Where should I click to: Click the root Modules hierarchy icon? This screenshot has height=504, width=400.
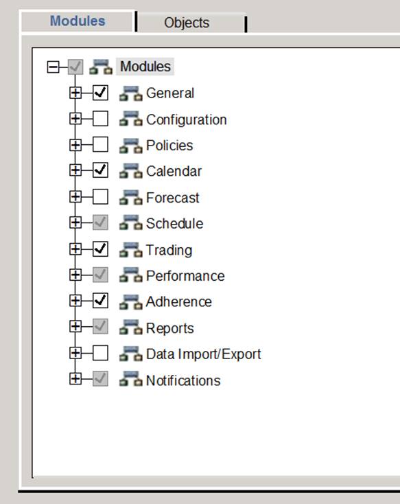coord(101,67)
